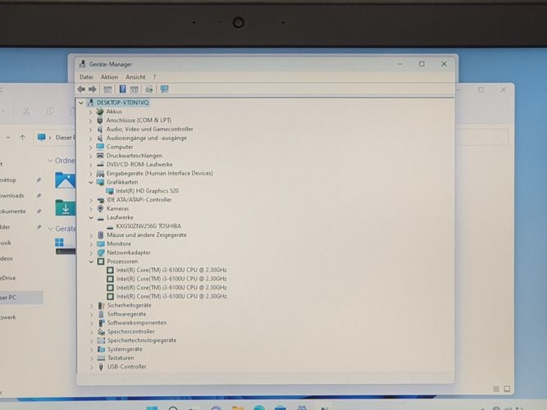Select Speichertechnologiegeräte entry
Screen dimensions: 547x410
(142, 339)
